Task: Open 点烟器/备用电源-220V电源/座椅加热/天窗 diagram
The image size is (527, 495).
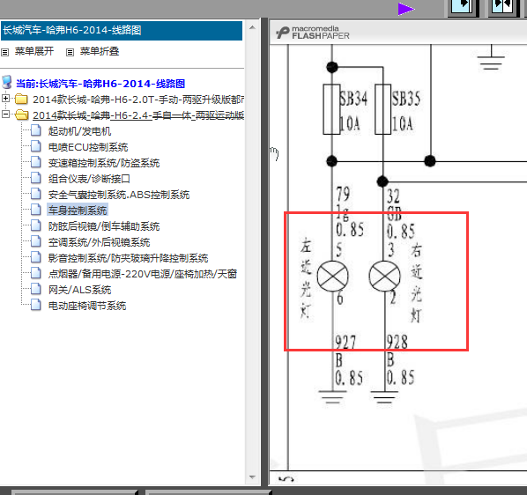Action: [x=143, y=274]
